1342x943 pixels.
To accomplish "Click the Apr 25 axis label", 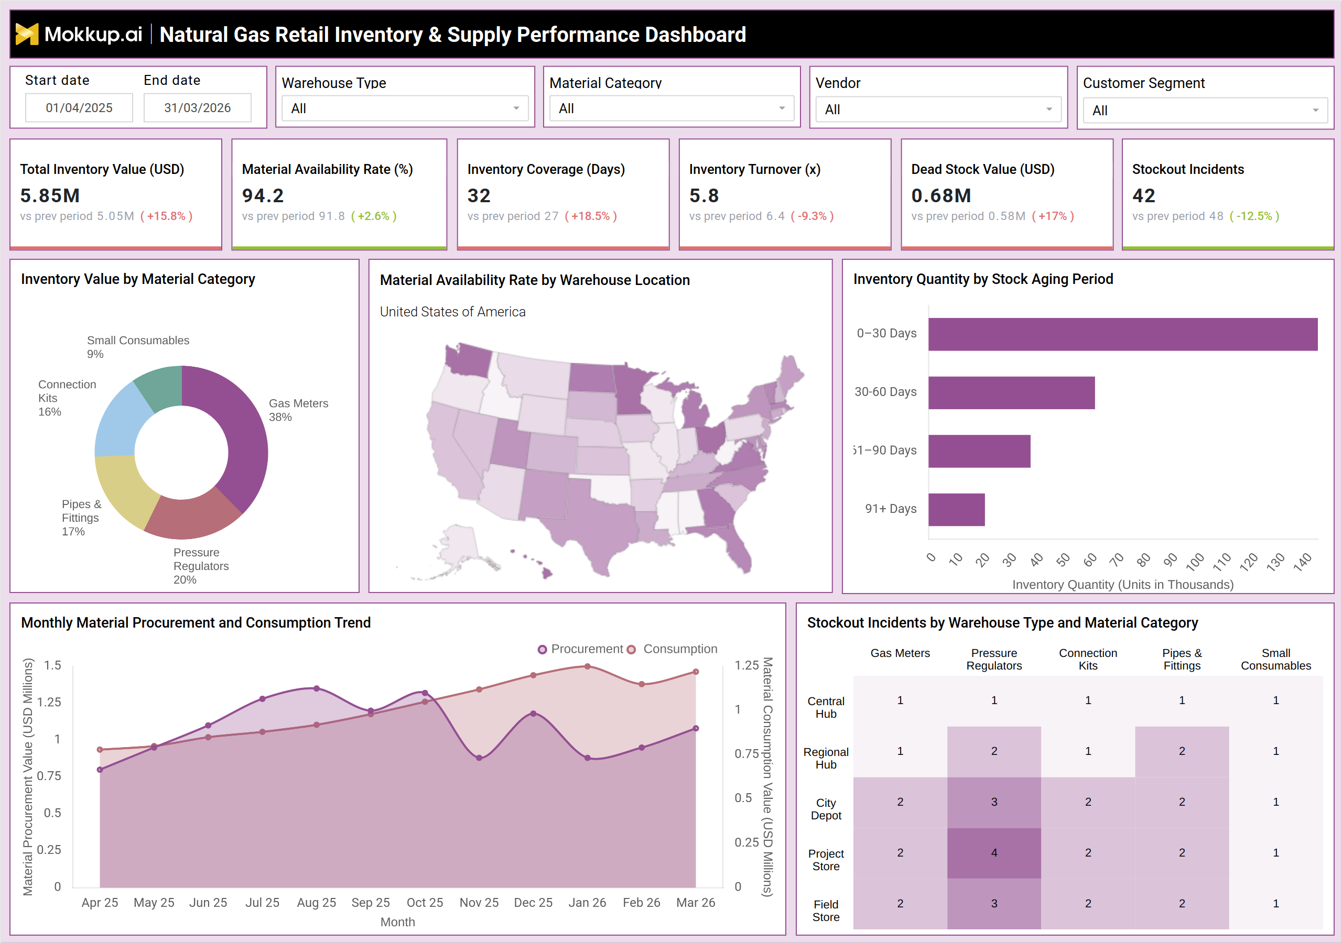I will pos(100,903).
